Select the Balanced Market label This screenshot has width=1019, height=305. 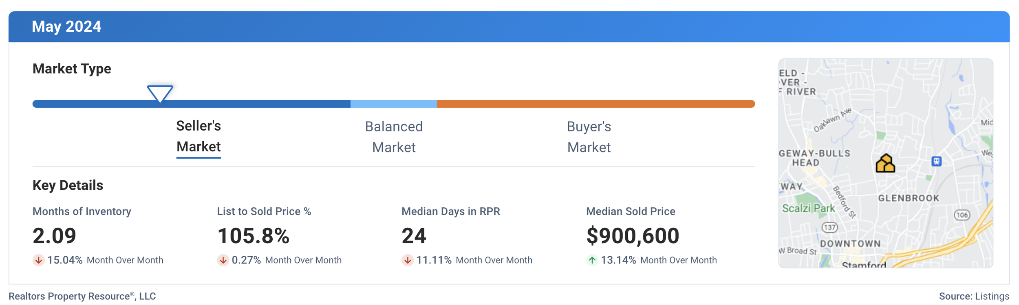[x=394, y=137]
